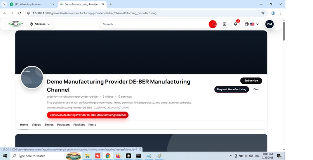Click into the Search field
Viewport: 313px width, 160px height.
154,24
